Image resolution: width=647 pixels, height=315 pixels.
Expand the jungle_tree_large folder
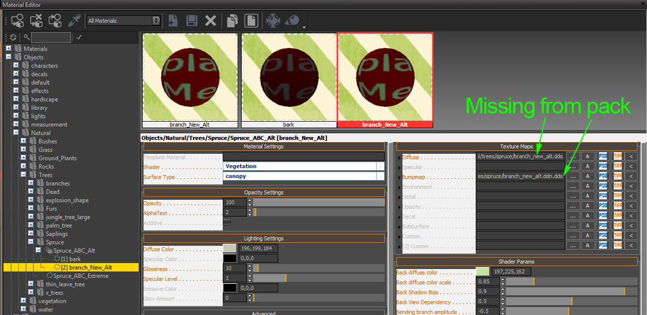coord(31,217)
